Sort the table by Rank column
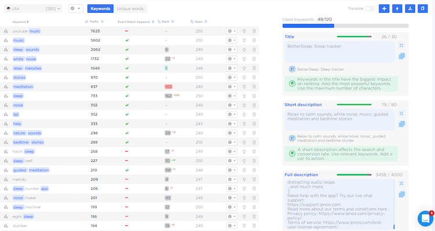This screenshot has height=231, width=435. tap(165, 21)
